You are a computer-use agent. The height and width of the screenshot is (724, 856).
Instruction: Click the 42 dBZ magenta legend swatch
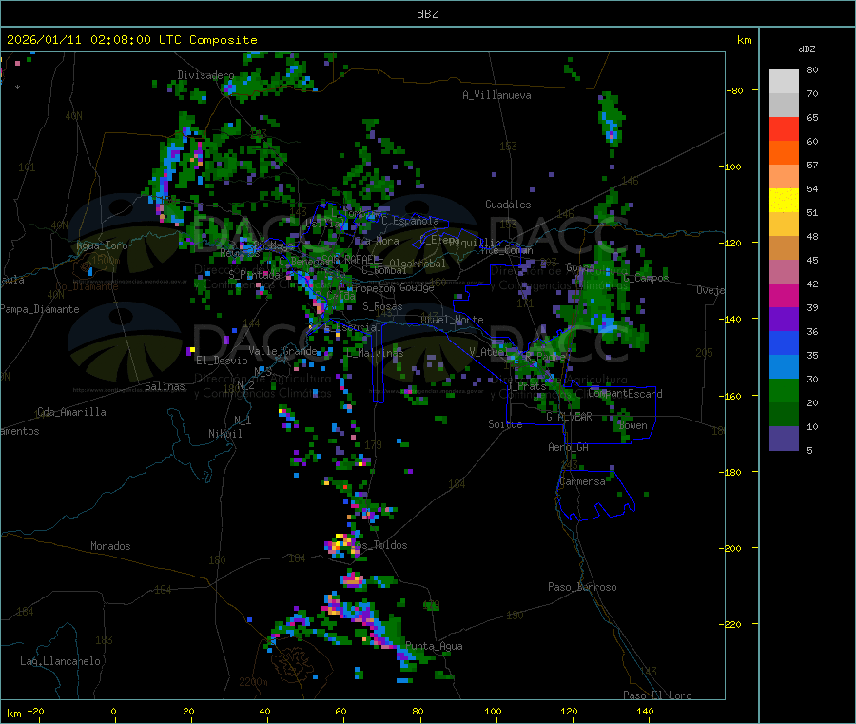784,295
